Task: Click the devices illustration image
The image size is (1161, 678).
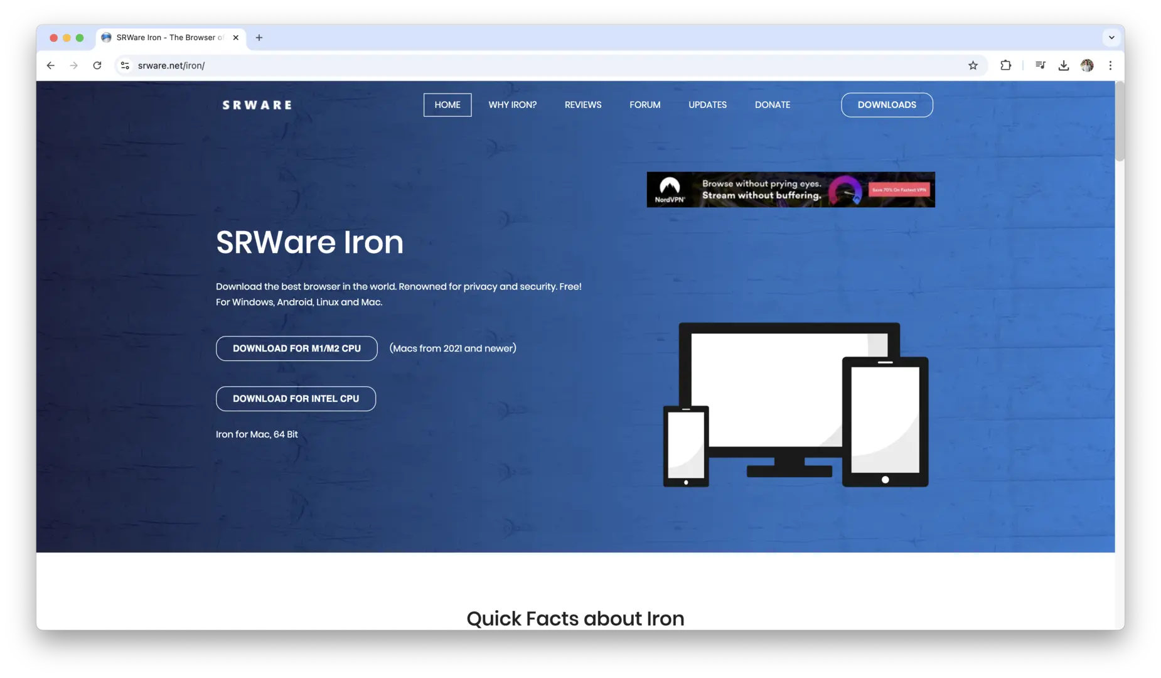Action: [x=796, y=405]
